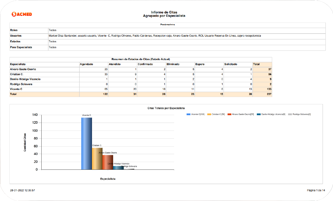Click the gray Rodrigo Solovera legend swatch
The width and height of the screenshot is (333, 201).
coord(290,114)
